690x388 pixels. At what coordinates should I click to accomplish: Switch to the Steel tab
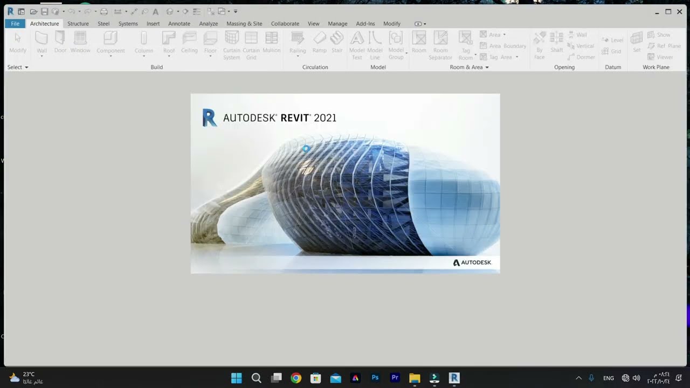tap(103, 24)
